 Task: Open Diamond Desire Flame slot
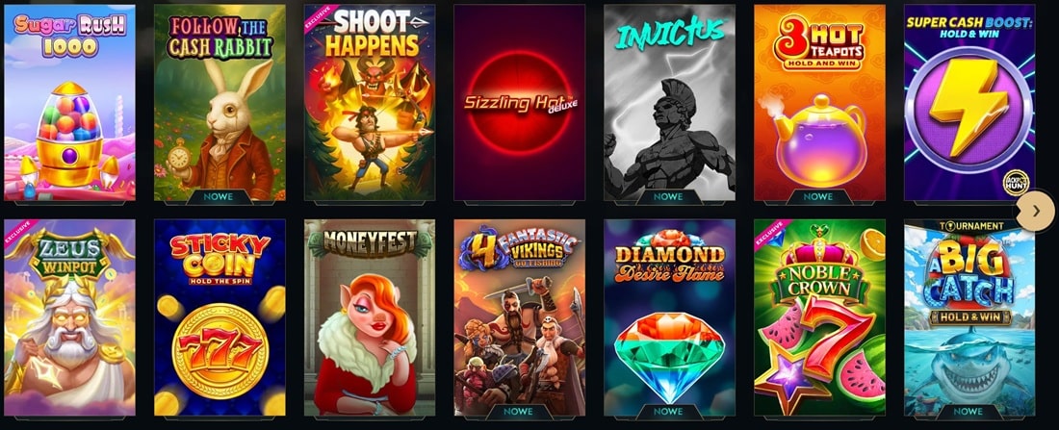[669, 317]
